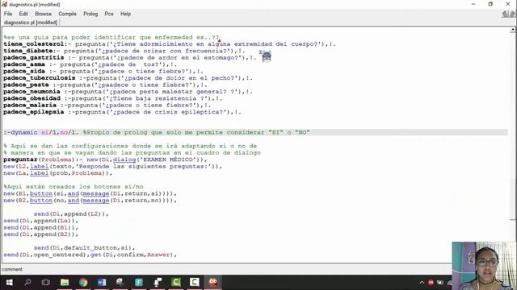Click the 'button' link on the B1 line

pos(41,193)
